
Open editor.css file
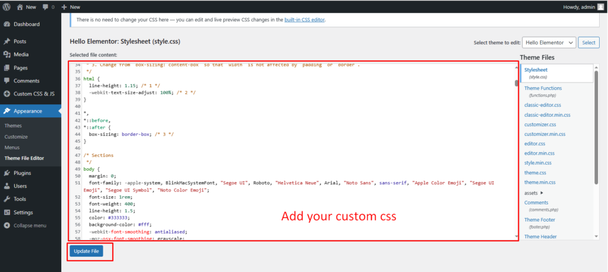point(535,143)
